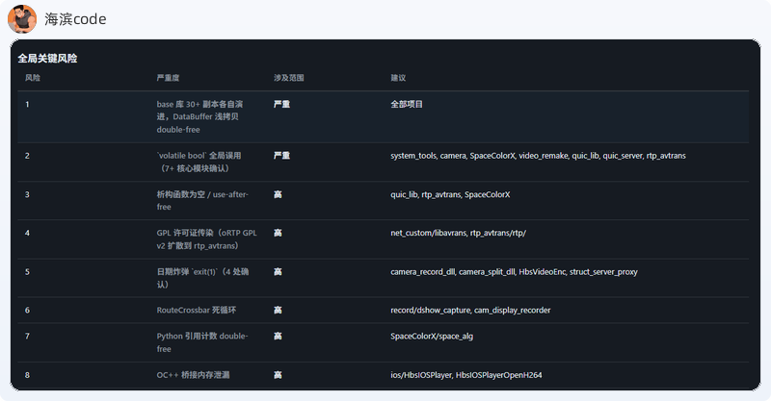Click the RouteCrossbar 死循环 cell
The height and width of the screenshot is (401, 771).
coord(197,310)
